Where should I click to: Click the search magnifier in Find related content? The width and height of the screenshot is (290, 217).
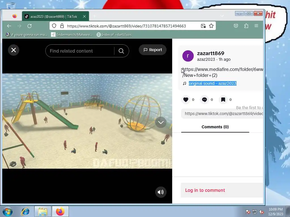[x=121, y=51]
